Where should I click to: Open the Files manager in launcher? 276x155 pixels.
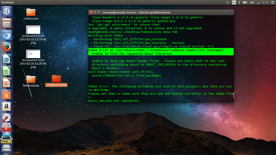pos(7,23)
